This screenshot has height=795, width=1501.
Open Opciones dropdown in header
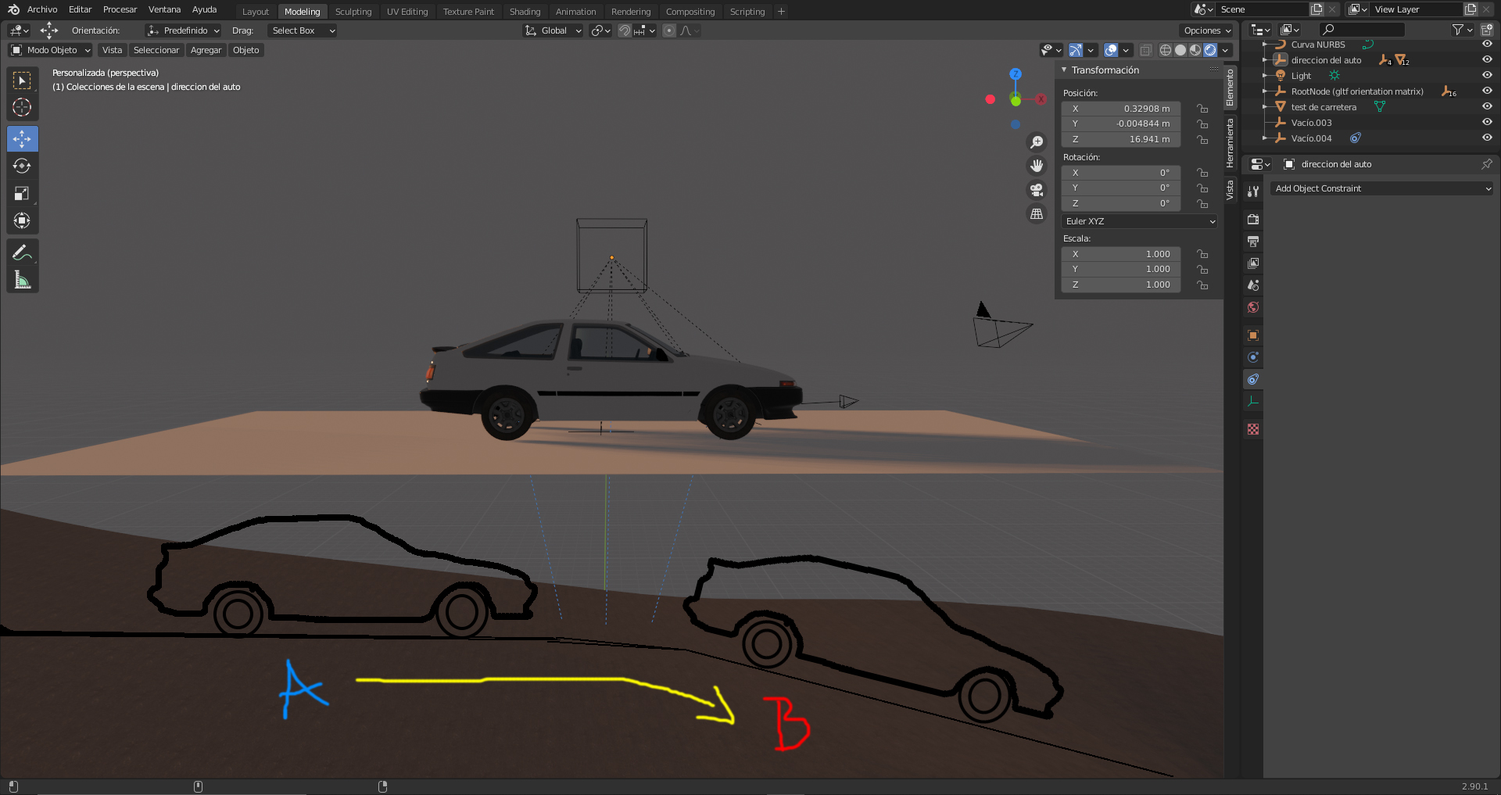[1207, 30]
